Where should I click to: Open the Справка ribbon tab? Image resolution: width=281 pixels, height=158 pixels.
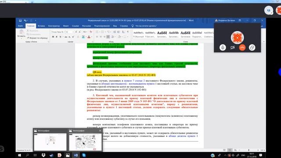pyautogui.click(x=124, y=26)
